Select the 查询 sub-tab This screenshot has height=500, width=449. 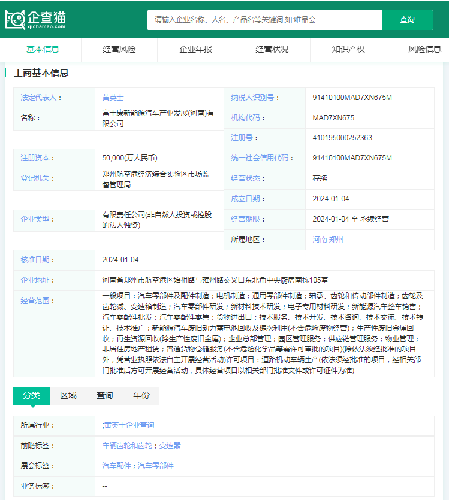[x=105, y=396]
